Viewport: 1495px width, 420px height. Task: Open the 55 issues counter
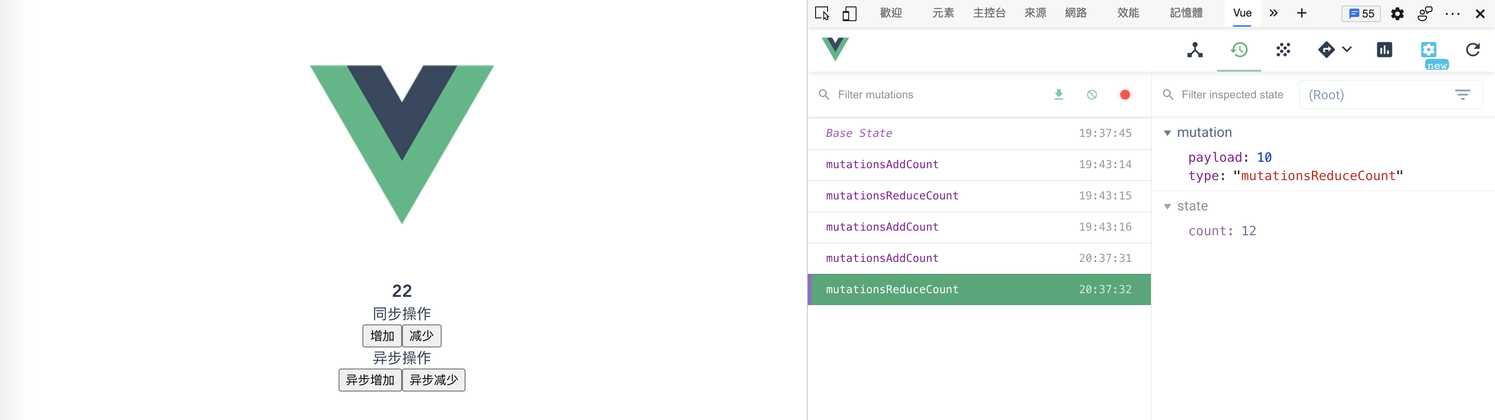click(1361, 13)
